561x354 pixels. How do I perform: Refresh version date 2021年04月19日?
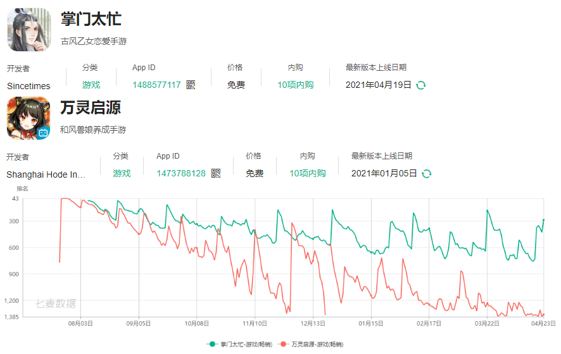click(x=420, y=85)
